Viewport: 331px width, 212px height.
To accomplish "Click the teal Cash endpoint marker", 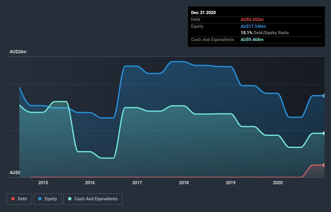I will pyautogui.click(x=324, y=133).
